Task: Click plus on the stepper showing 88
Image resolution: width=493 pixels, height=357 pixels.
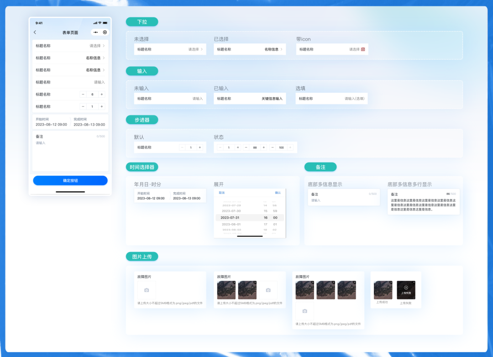Action: click(264, 147)
